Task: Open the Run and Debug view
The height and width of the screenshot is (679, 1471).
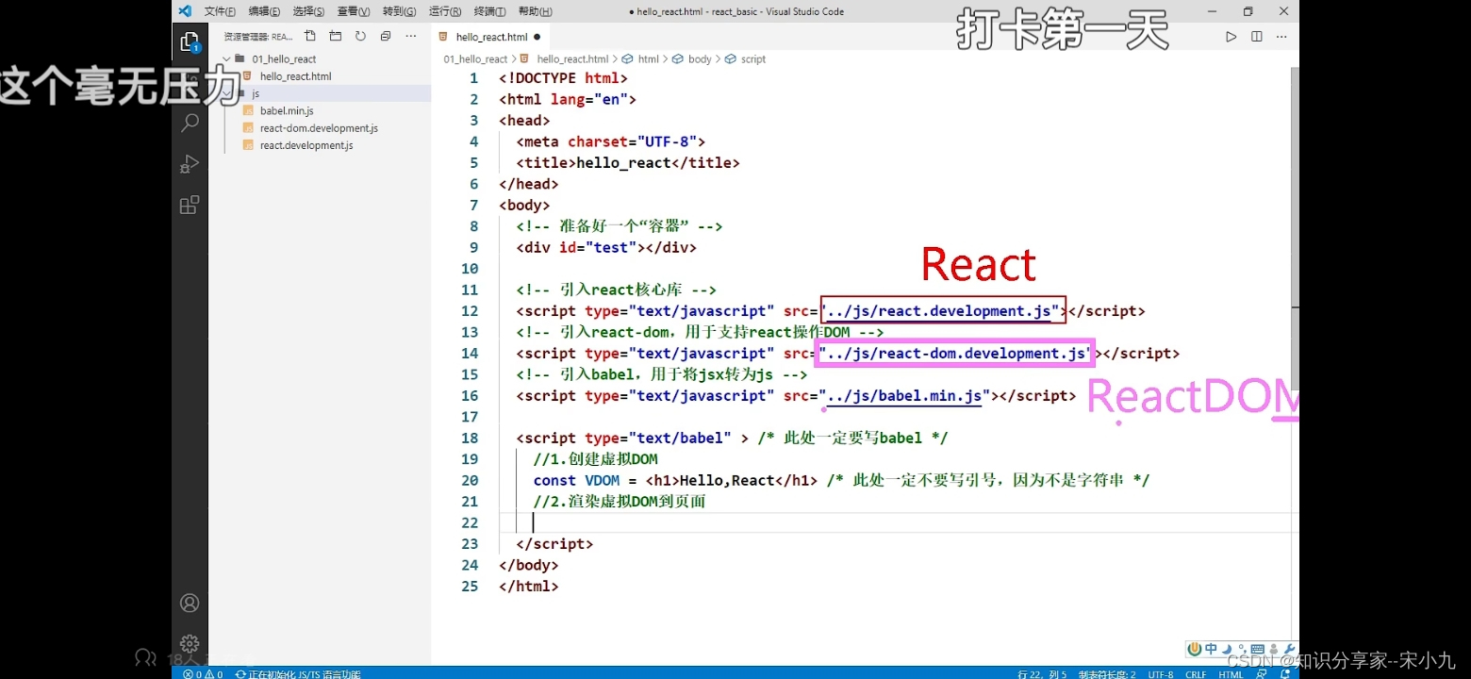Action: (x=190, y=164)
